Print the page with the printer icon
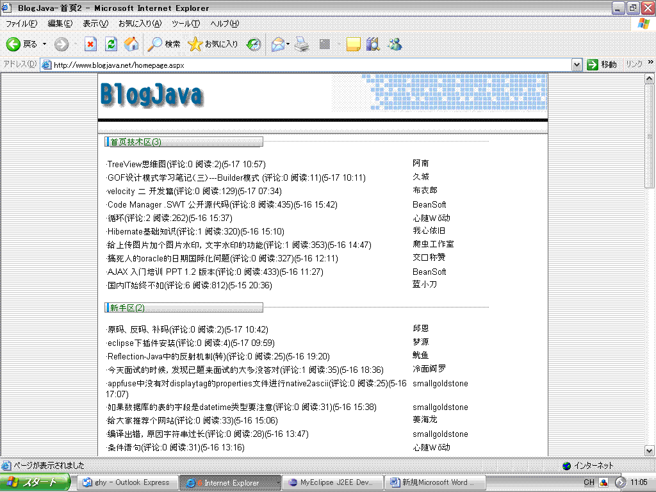The image size is (656, 492). click(302, 44)
